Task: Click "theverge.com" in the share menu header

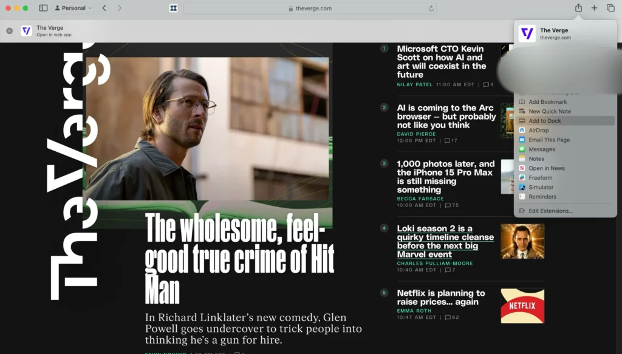Action: click(555, 38)
